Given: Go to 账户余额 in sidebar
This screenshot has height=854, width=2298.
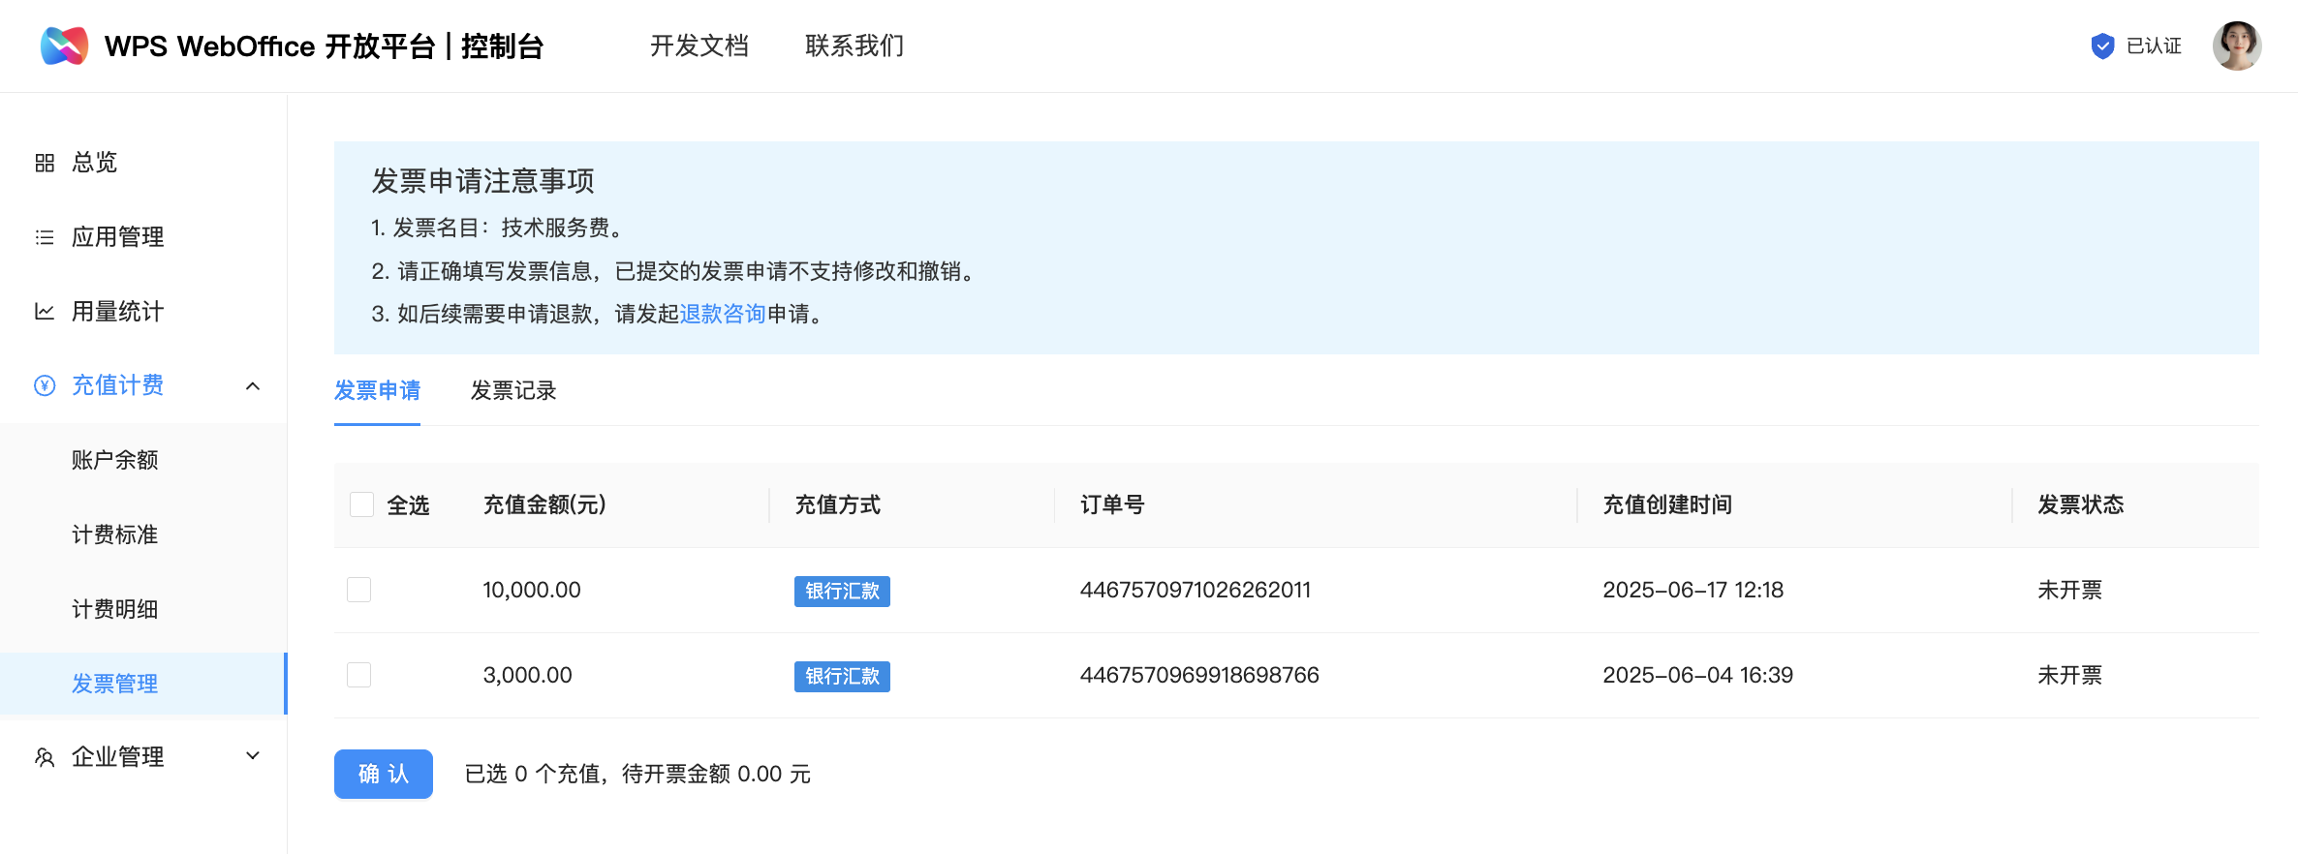Looking at the screenshot, I should pos(114,460).
